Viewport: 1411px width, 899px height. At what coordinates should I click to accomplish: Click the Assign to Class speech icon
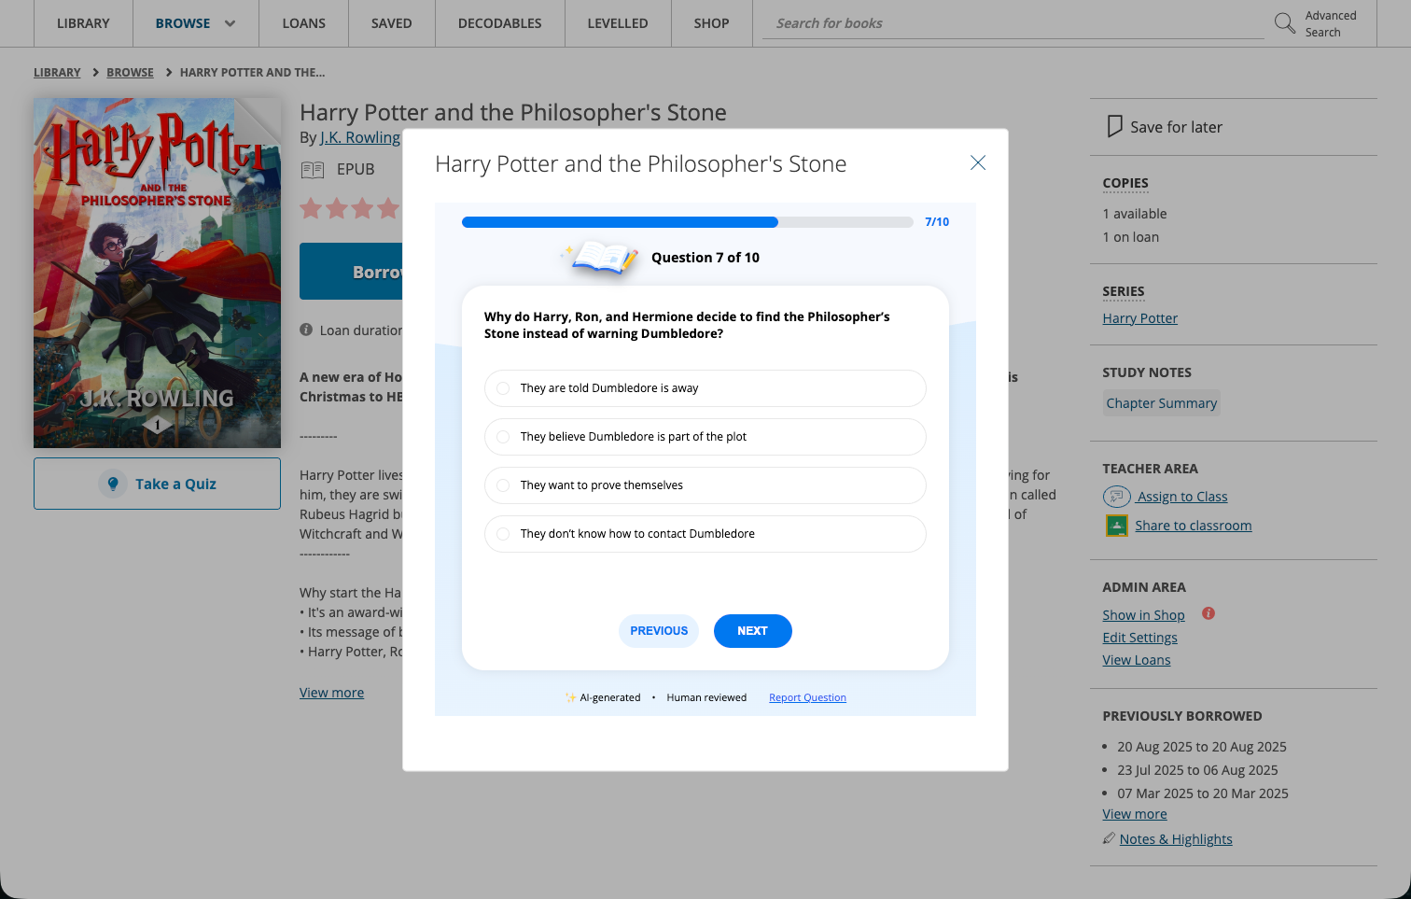click(1116, 497)
